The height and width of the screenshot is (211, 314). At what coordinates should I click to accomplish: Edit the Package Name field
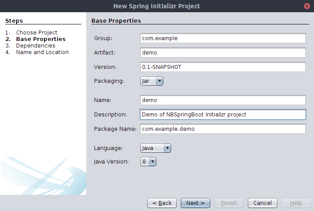[223, 129]
